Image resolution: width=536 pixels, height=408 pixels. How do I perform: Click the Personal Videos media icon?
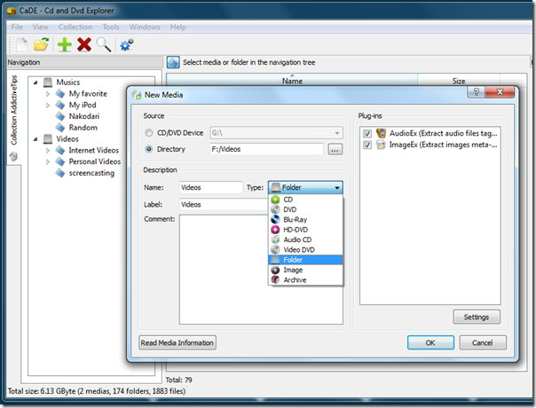coord(60,161)
